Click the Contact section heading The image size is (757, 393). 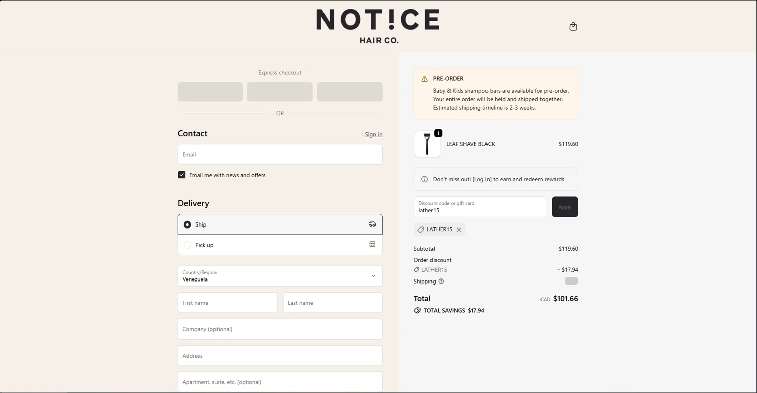[x=192, y=133]
